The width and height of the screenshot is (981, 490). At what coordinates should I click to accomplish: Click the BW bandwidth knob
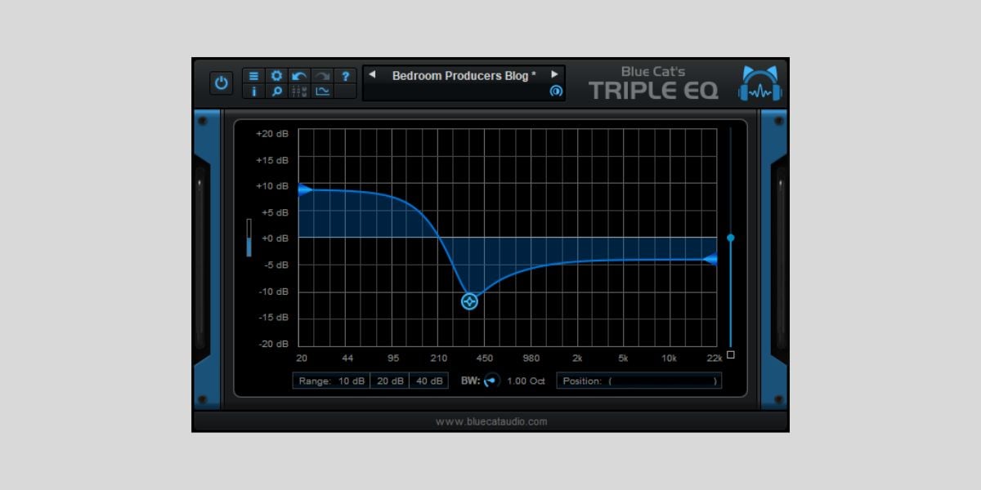491,381
